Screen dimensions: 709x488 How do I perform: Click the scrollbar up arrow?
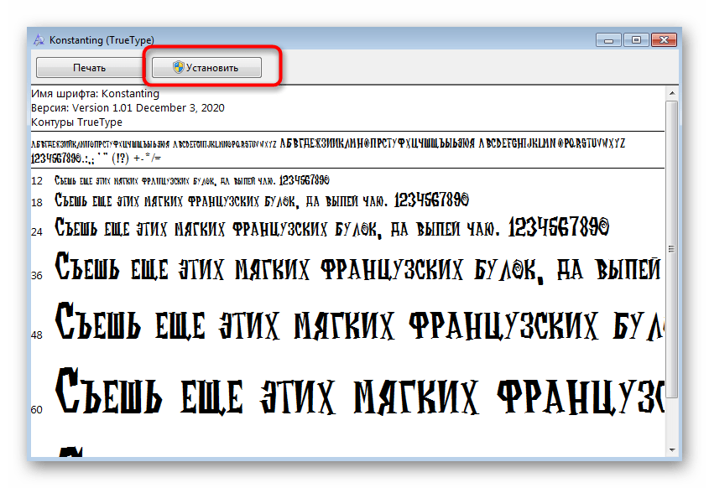(x=672, y=93)
